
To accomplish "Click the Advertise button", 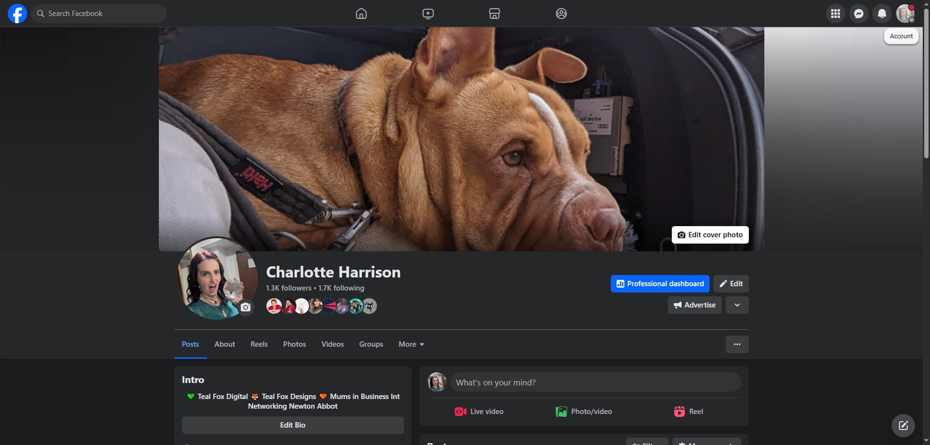I will pyautogui.click(x=695, y=305).
